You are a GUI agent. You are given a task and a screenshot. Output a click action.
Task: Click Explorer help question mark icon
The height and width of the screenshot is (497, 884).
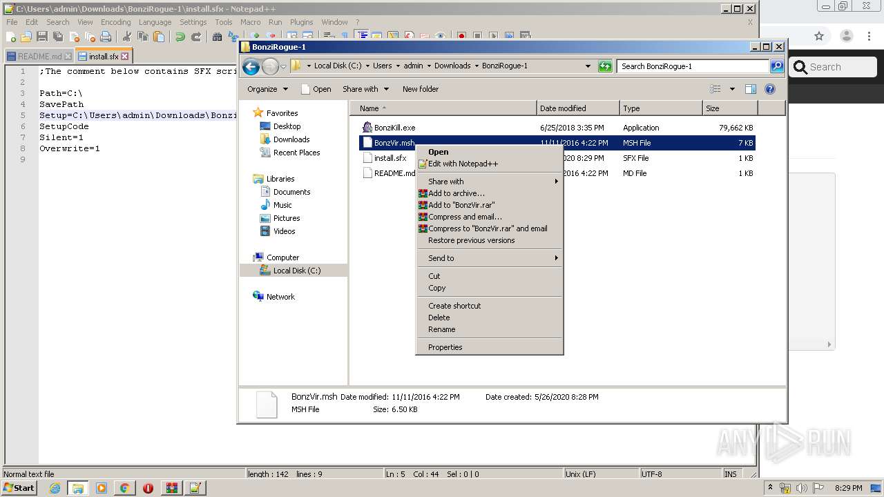(x=770, y=89)
